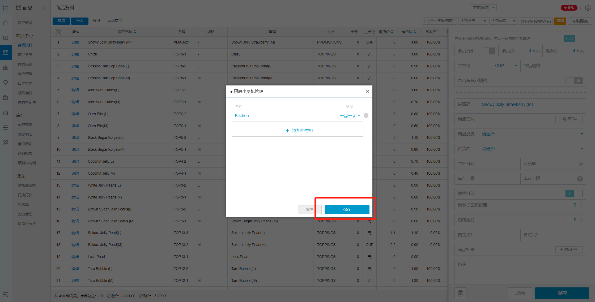
Task: Toggle the 是否有其它规格 switch
Action: tap(574, 80)
